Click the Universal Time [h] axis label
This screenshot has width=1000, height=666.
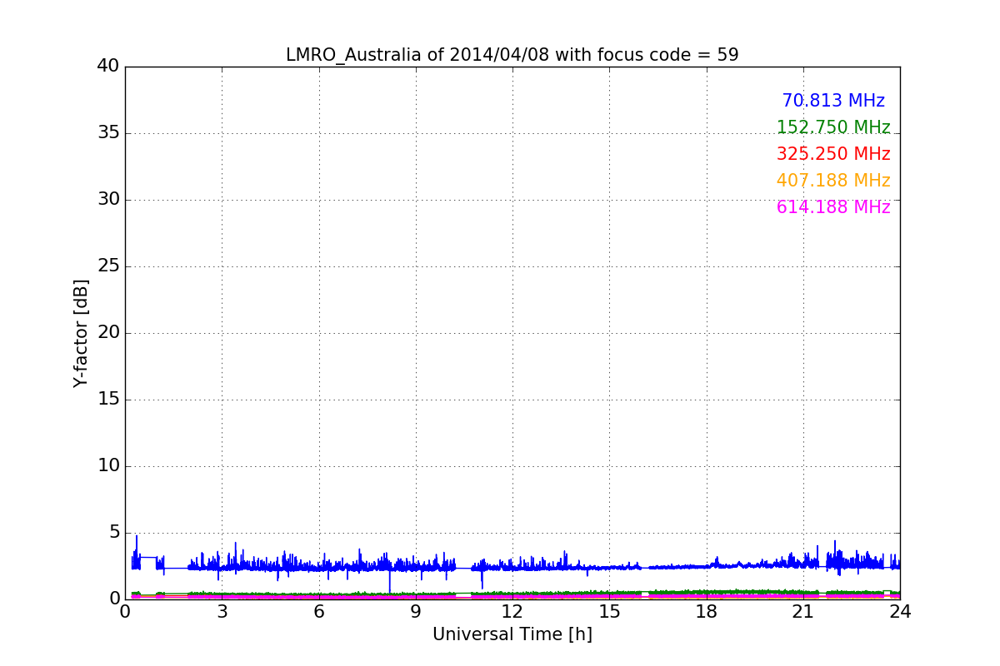(x=512, y=634)
